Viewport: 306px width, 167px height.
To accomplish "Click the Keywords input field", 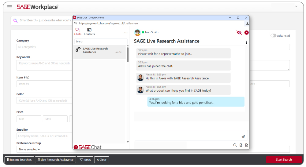I will point(44,65).
